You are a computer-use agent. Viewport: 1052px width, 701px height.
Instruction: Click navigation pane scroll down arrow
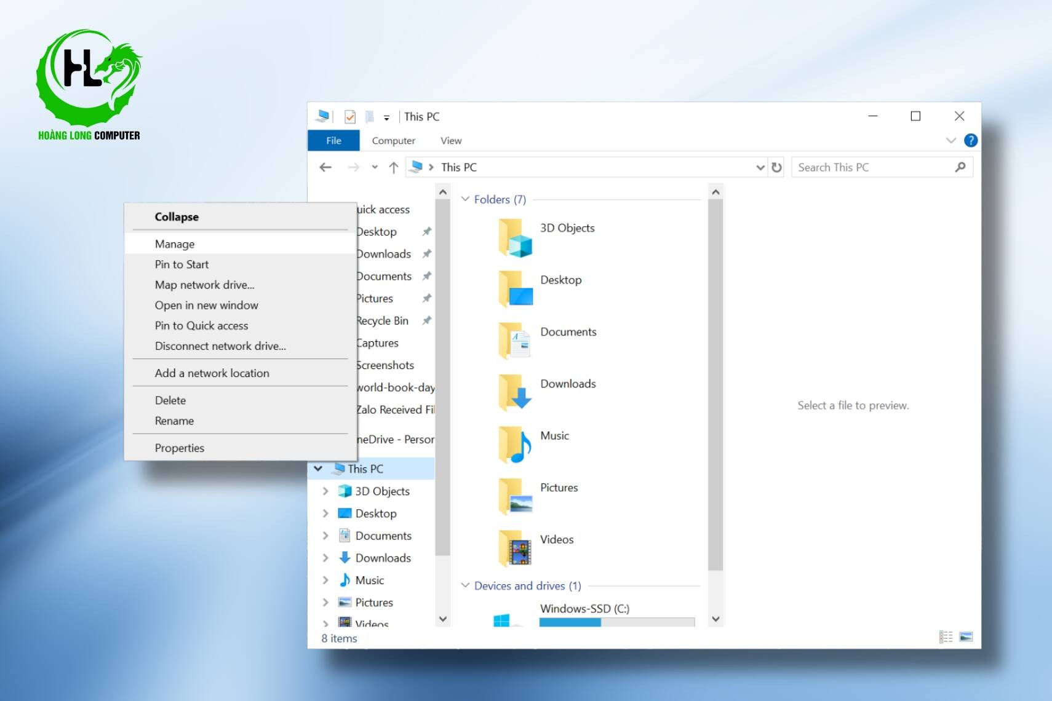coord(443,619)
